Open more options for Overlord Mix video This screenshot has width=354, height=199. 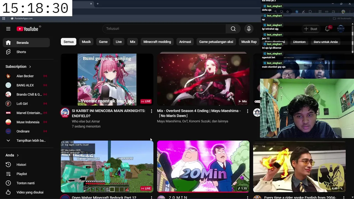coord(248,111)
